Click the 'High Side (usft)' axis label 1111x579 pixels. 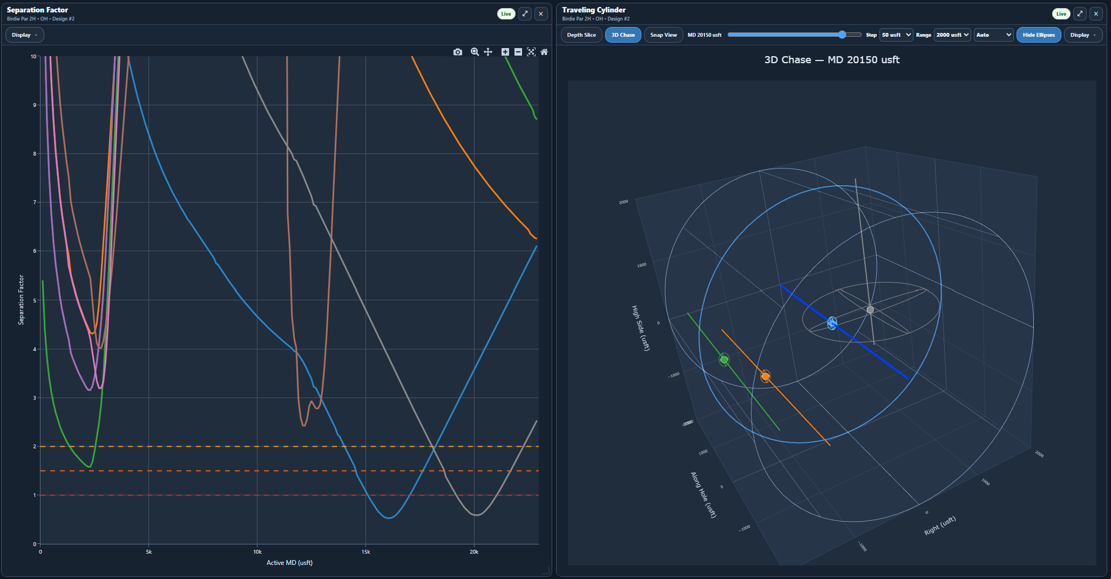[641, 328]
